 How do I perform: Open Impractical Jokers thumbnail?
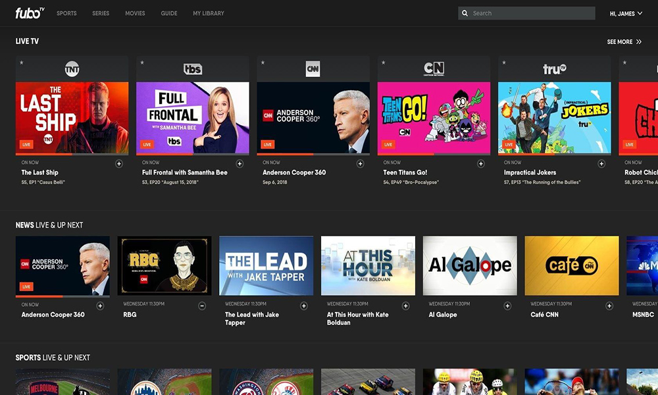click(554, 118)
